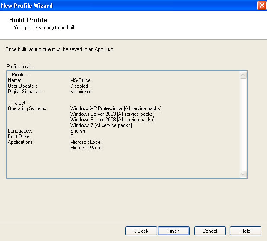Open Help for the wizard
267x241 pixels.
pyautogui.click(x=245, y=231)
